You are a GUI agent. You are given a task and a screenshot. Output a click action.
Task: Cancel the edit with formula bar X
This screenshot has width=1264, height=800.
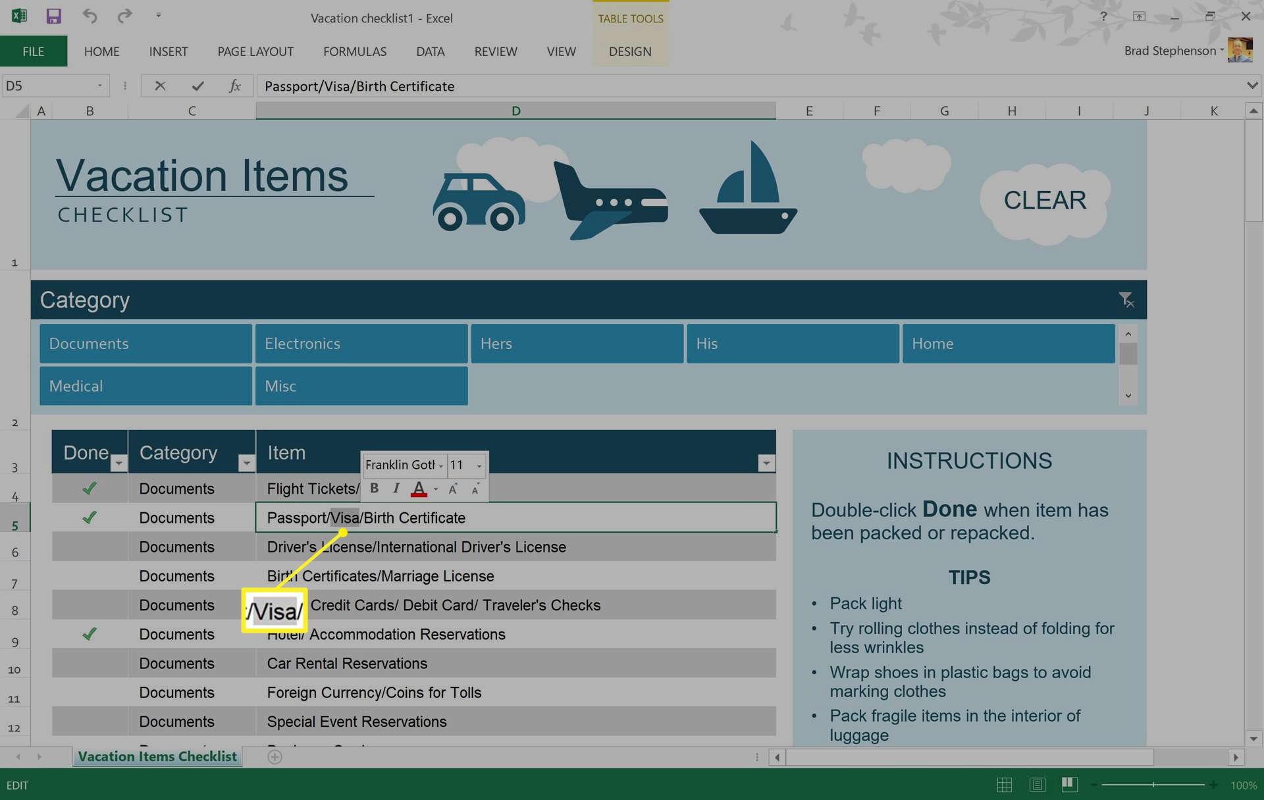tap(160, 86)
